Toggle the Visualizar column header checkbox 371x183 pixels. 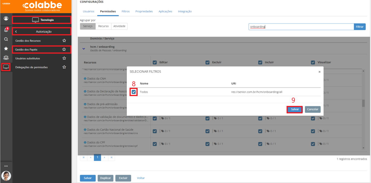(313, 62)
